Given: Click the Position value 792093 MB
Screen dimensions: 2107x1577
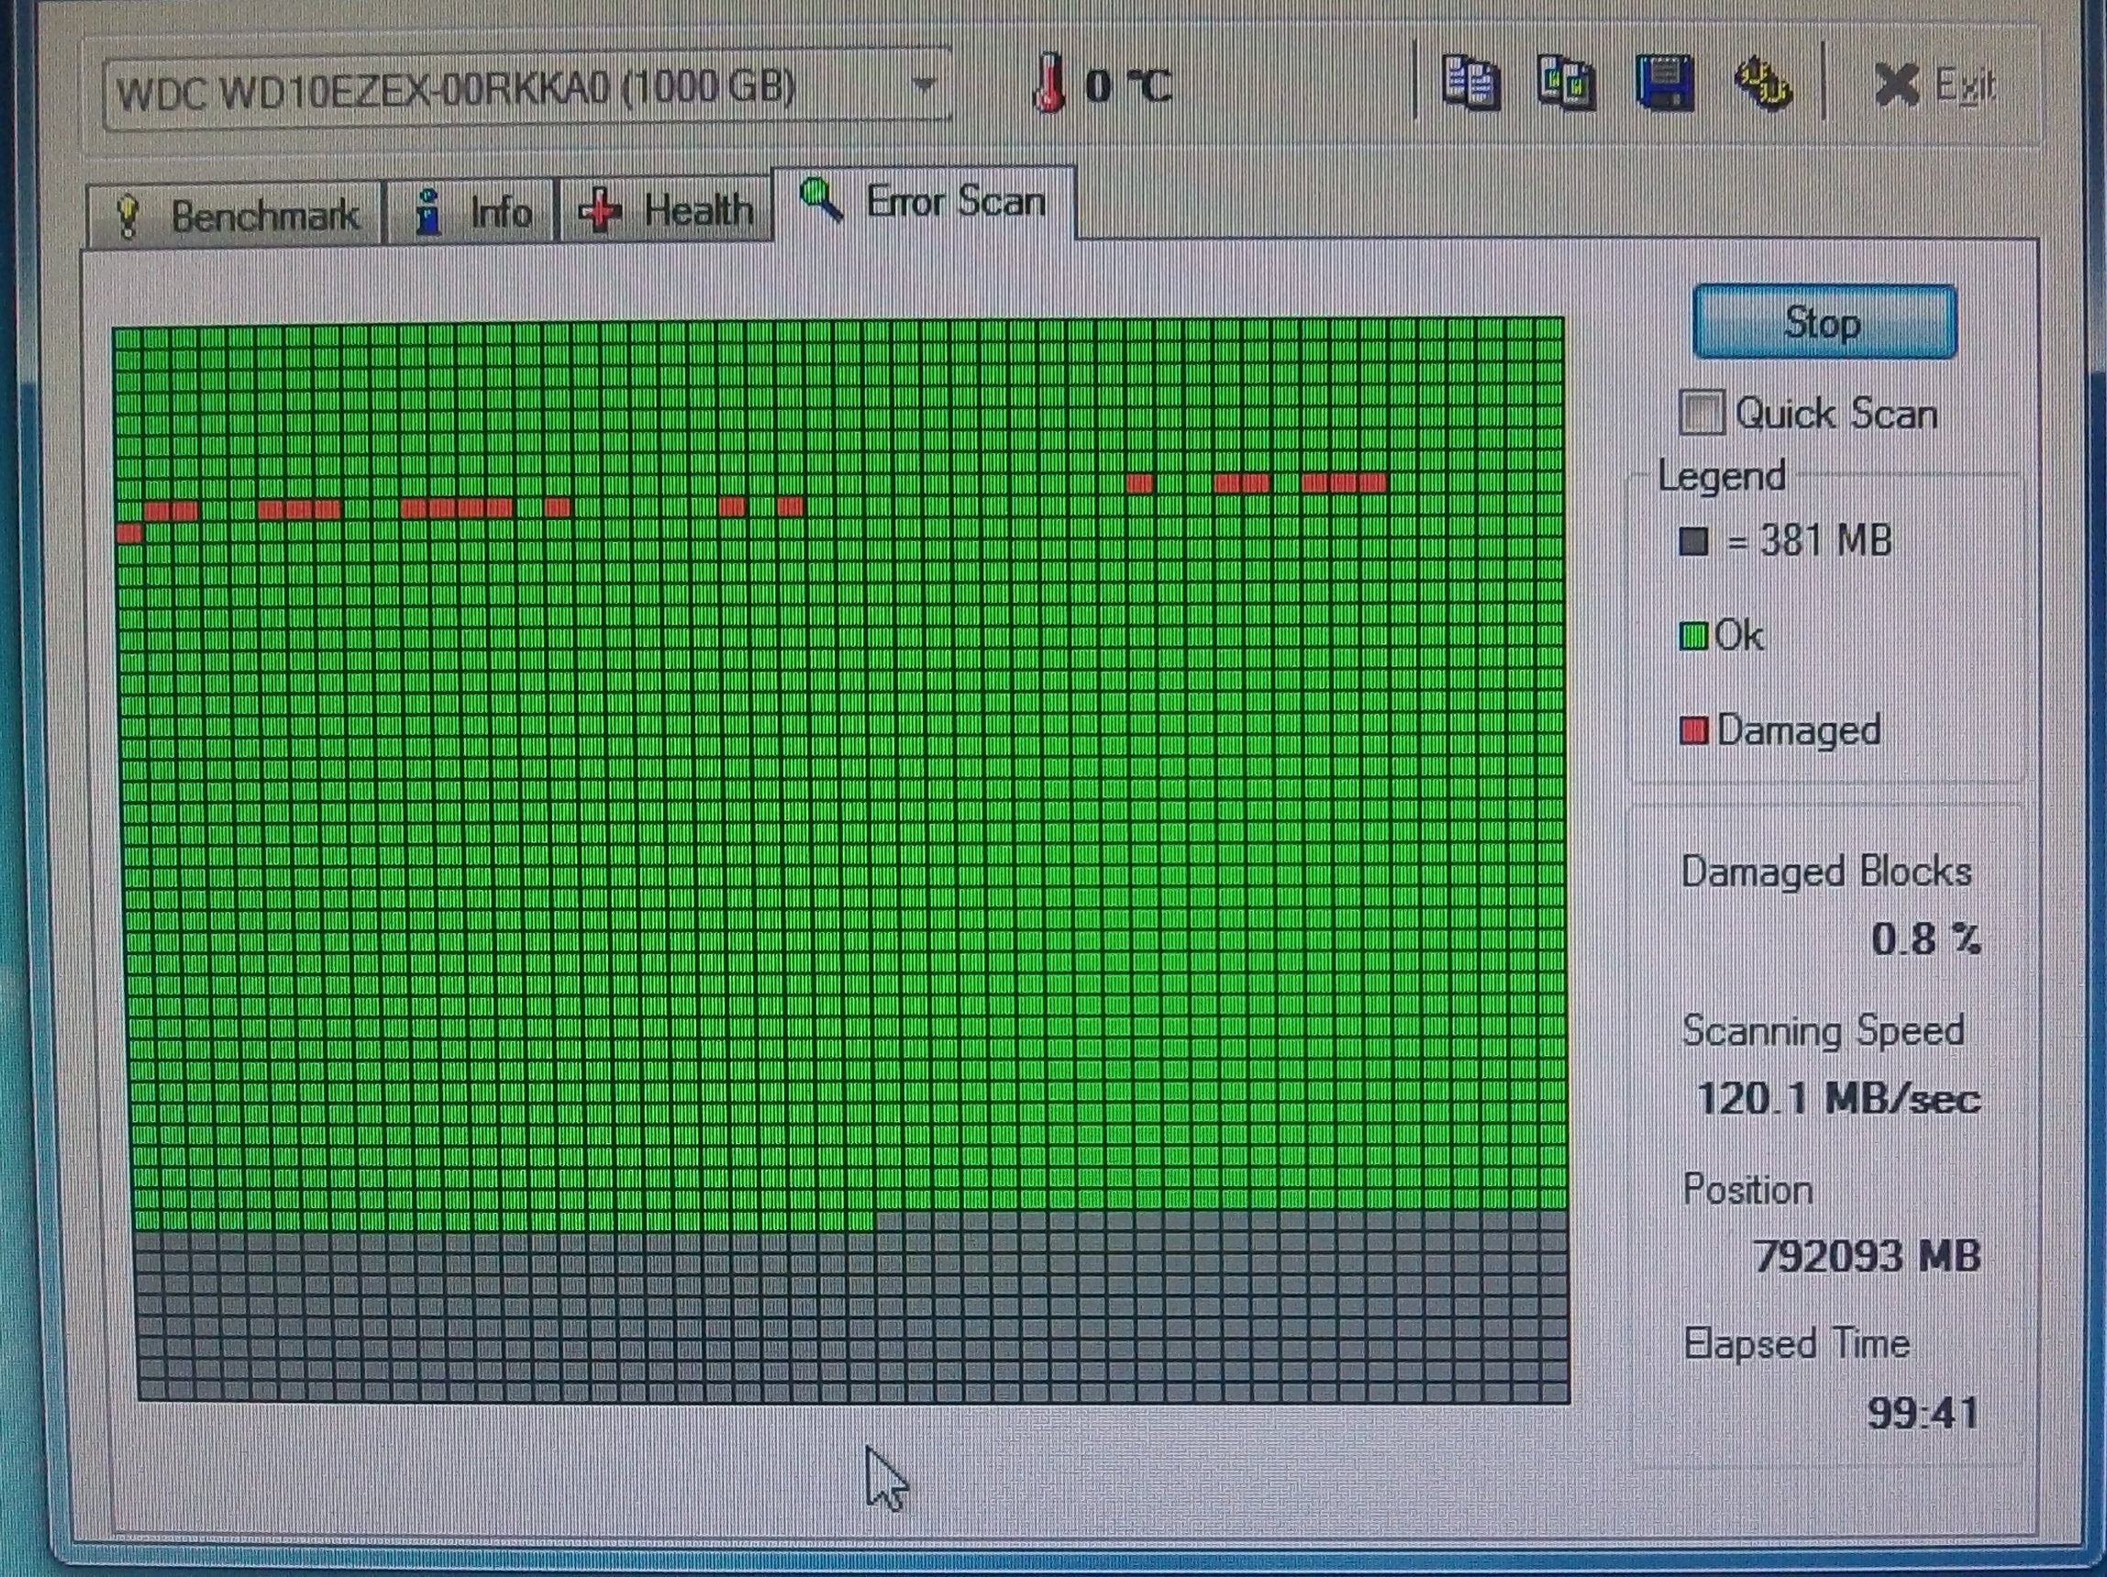Looking at the screenshot, I should [1867, 1256].
